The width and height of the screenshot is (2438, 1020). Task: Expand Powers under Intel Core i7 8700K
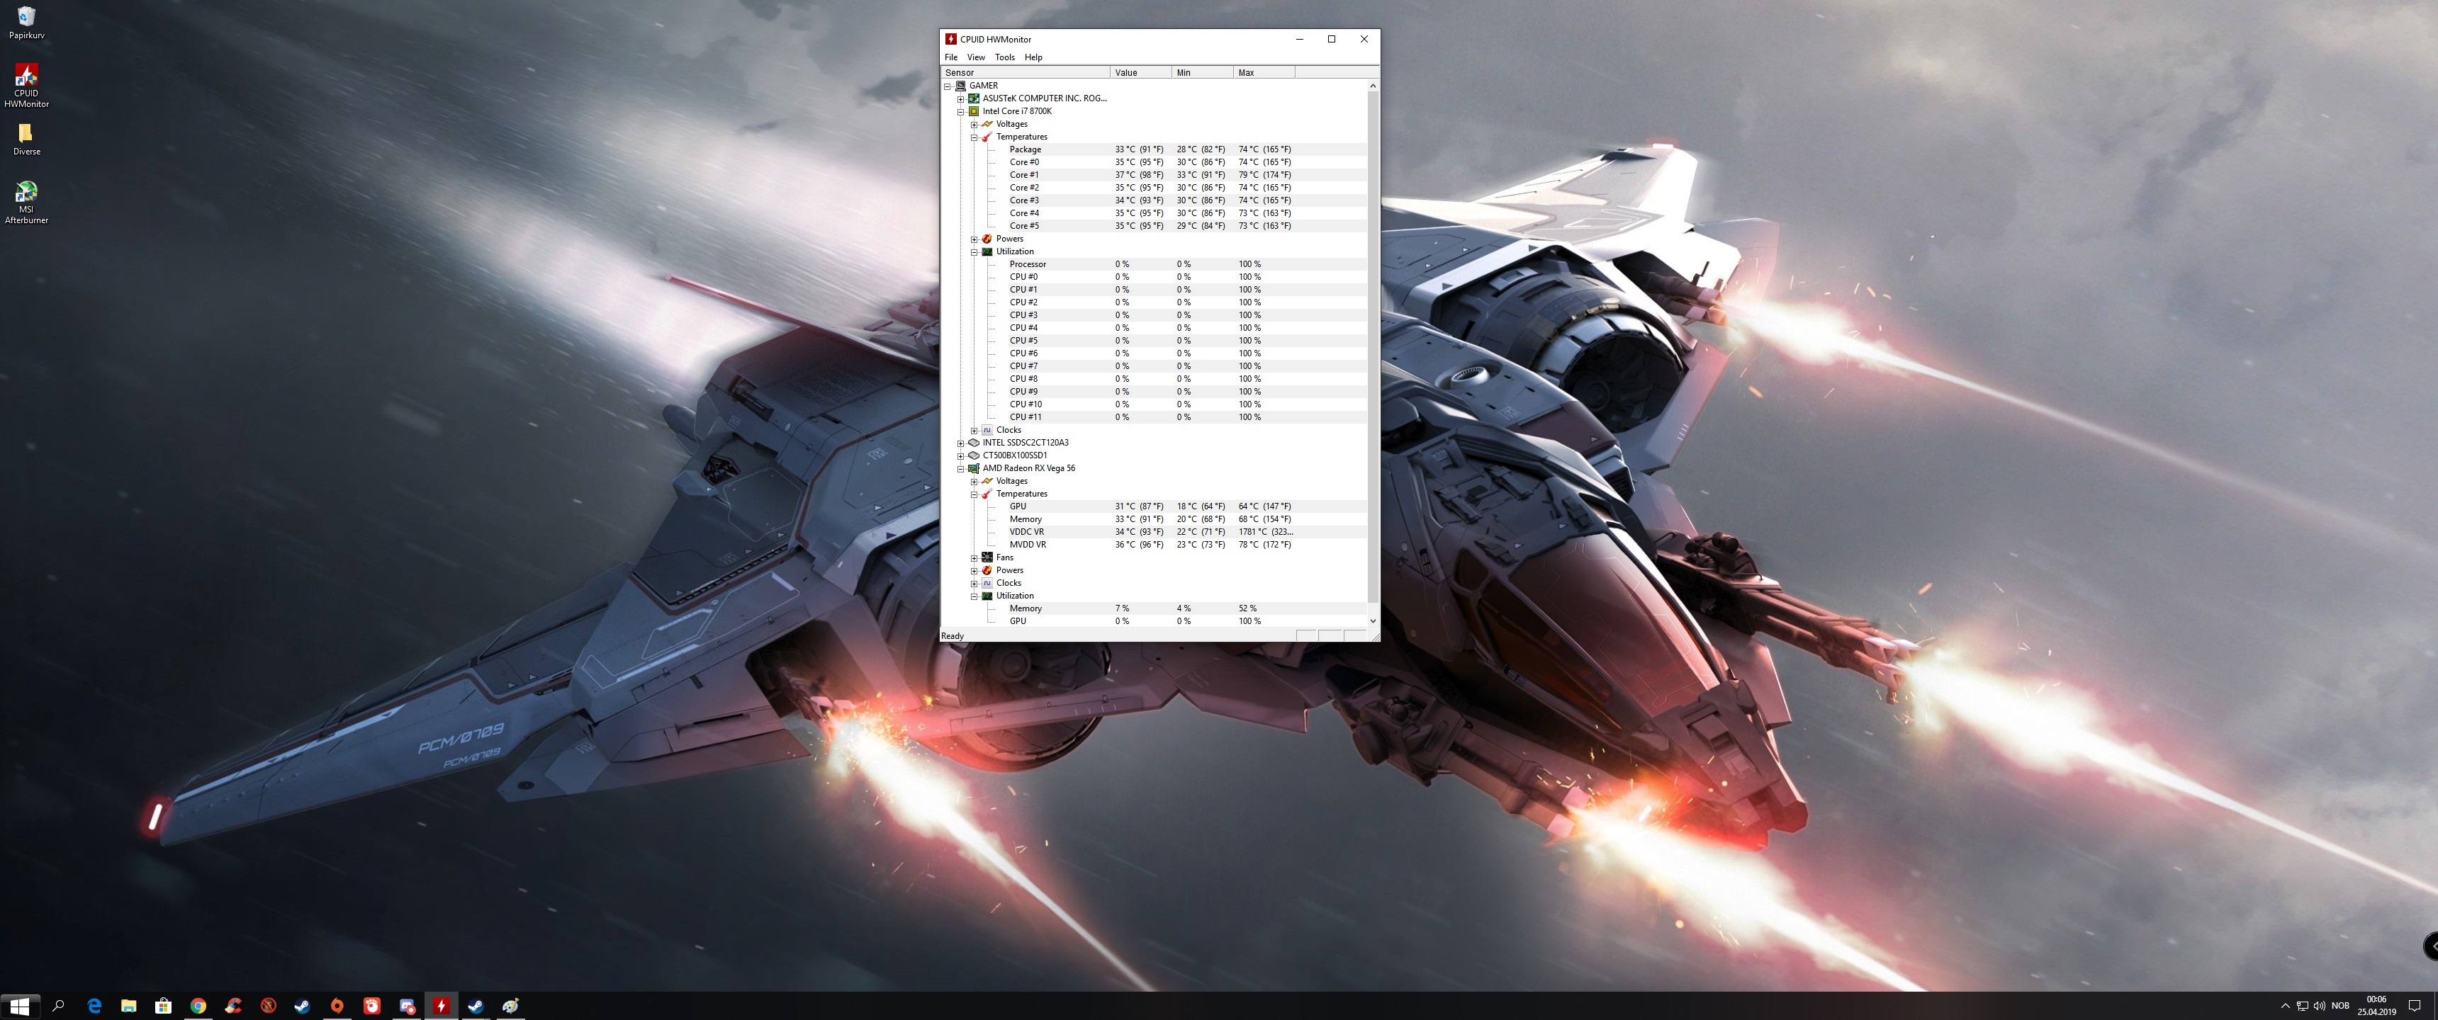[974, 239]
